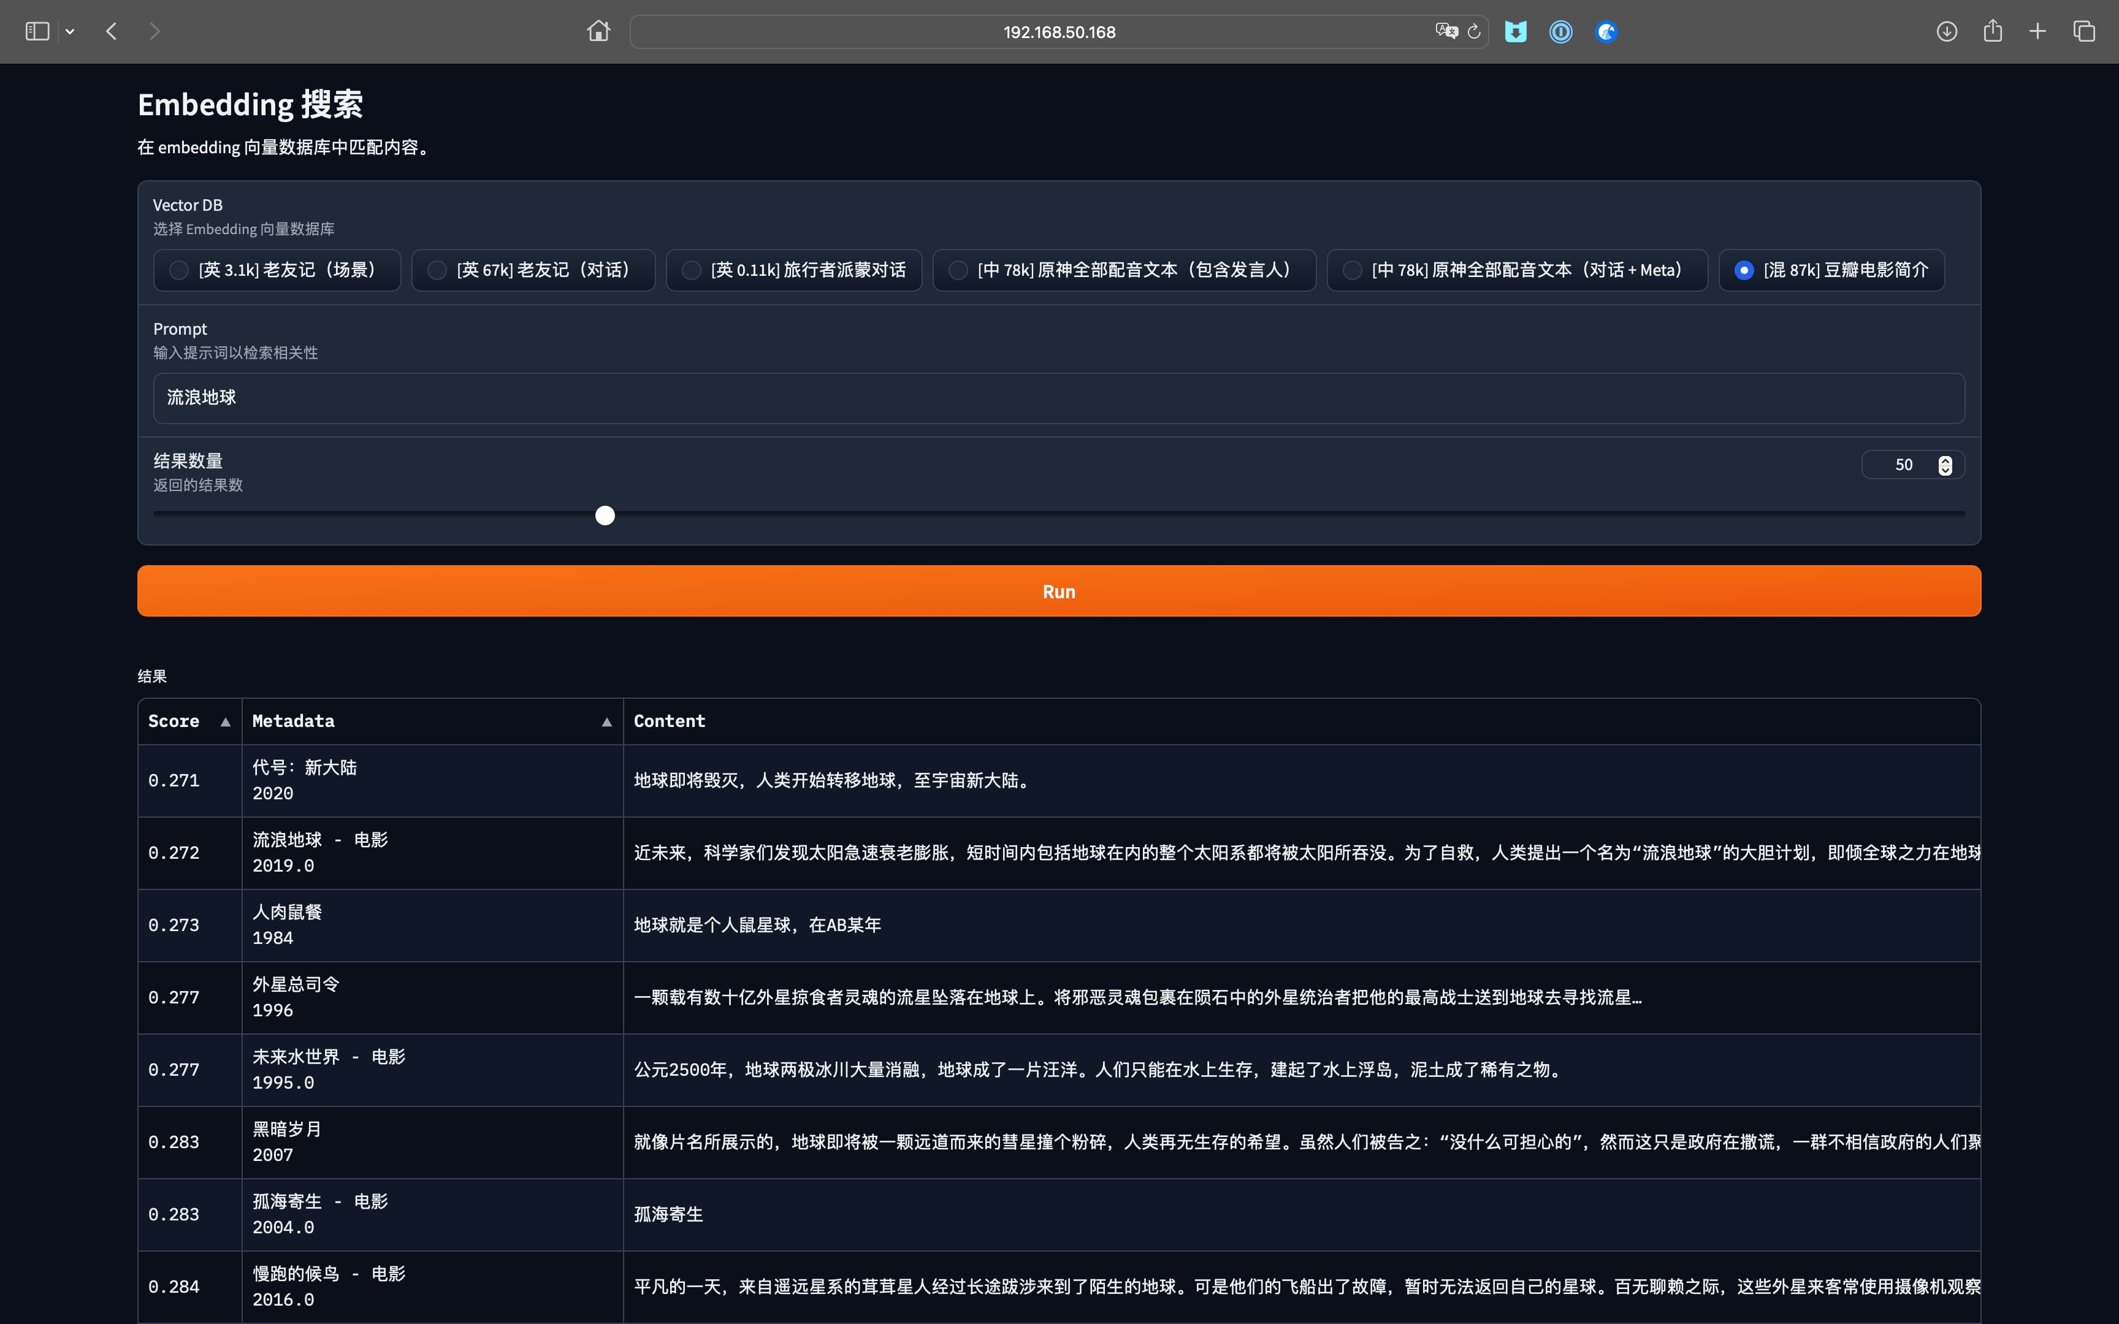Image resolution: width=2119 pixels, height=1324 pixels.
Task: Sort by the Metadata column arrow
Action: tap(606, 721)
